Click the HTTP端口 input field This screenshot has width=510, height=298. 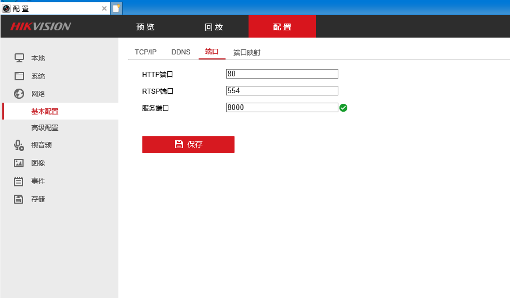point(282,74)
